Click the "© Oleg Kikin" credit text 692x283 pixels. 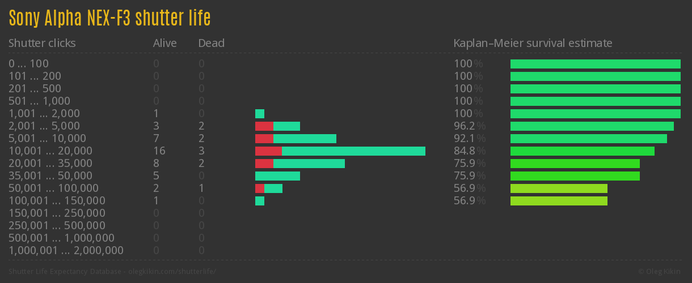click(x=660, y=272)
